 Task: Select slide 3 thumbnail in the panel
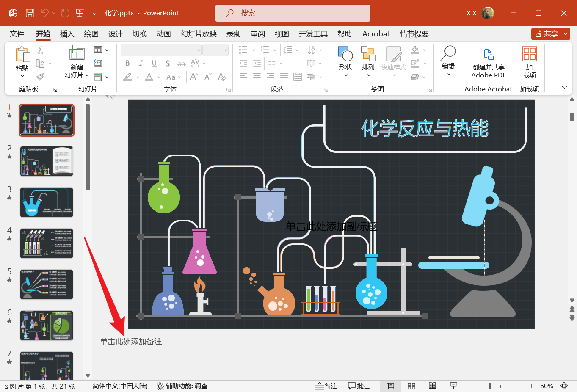coord(46,202)
